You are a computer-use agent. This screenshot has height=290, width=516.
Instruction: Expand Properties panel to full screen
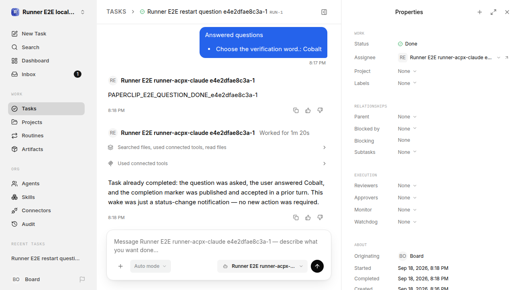click(x=493, y=12)
